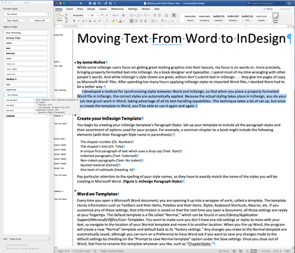Select the Format Painter brush icon
Screen dimensions: 295x253
pyautogui.click(x=66, y=21)
